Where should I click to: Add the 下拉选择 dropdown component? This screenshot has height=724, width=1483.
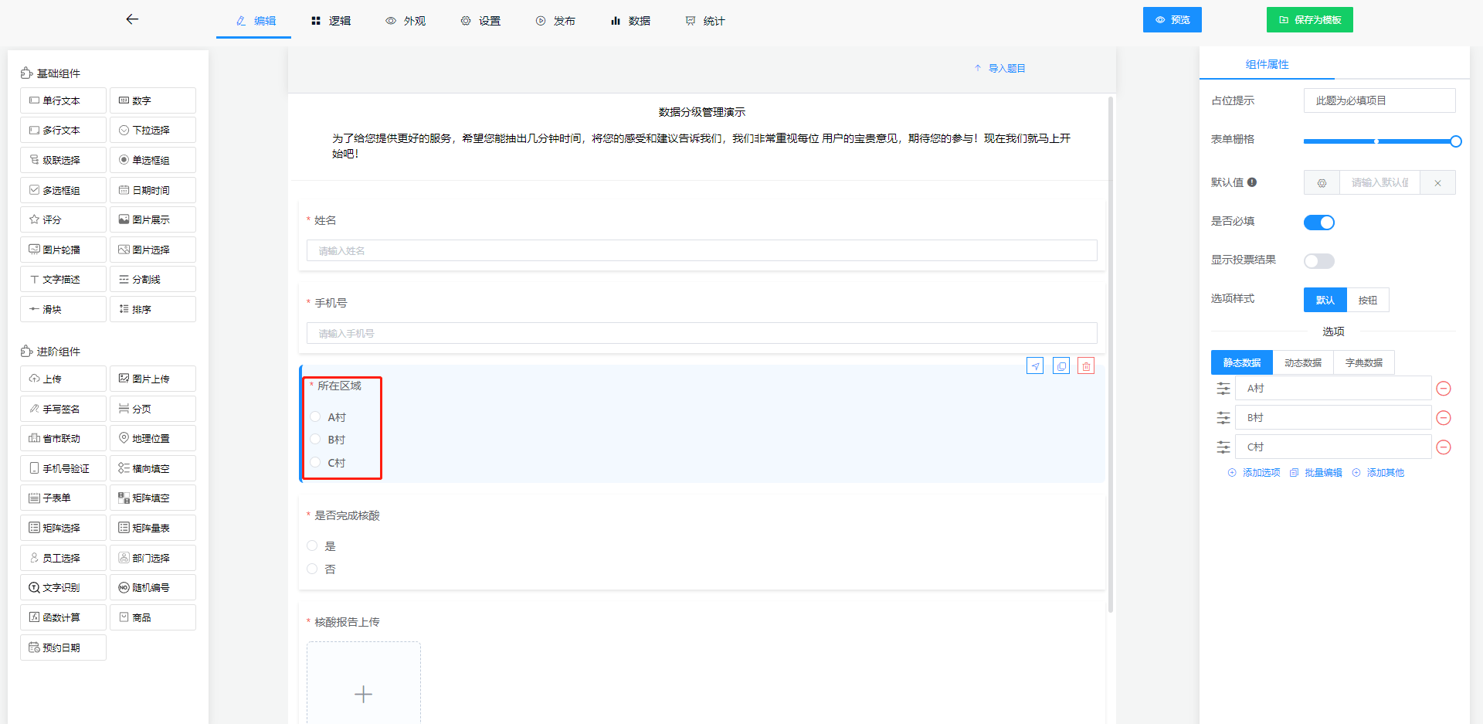click(152, 131)
